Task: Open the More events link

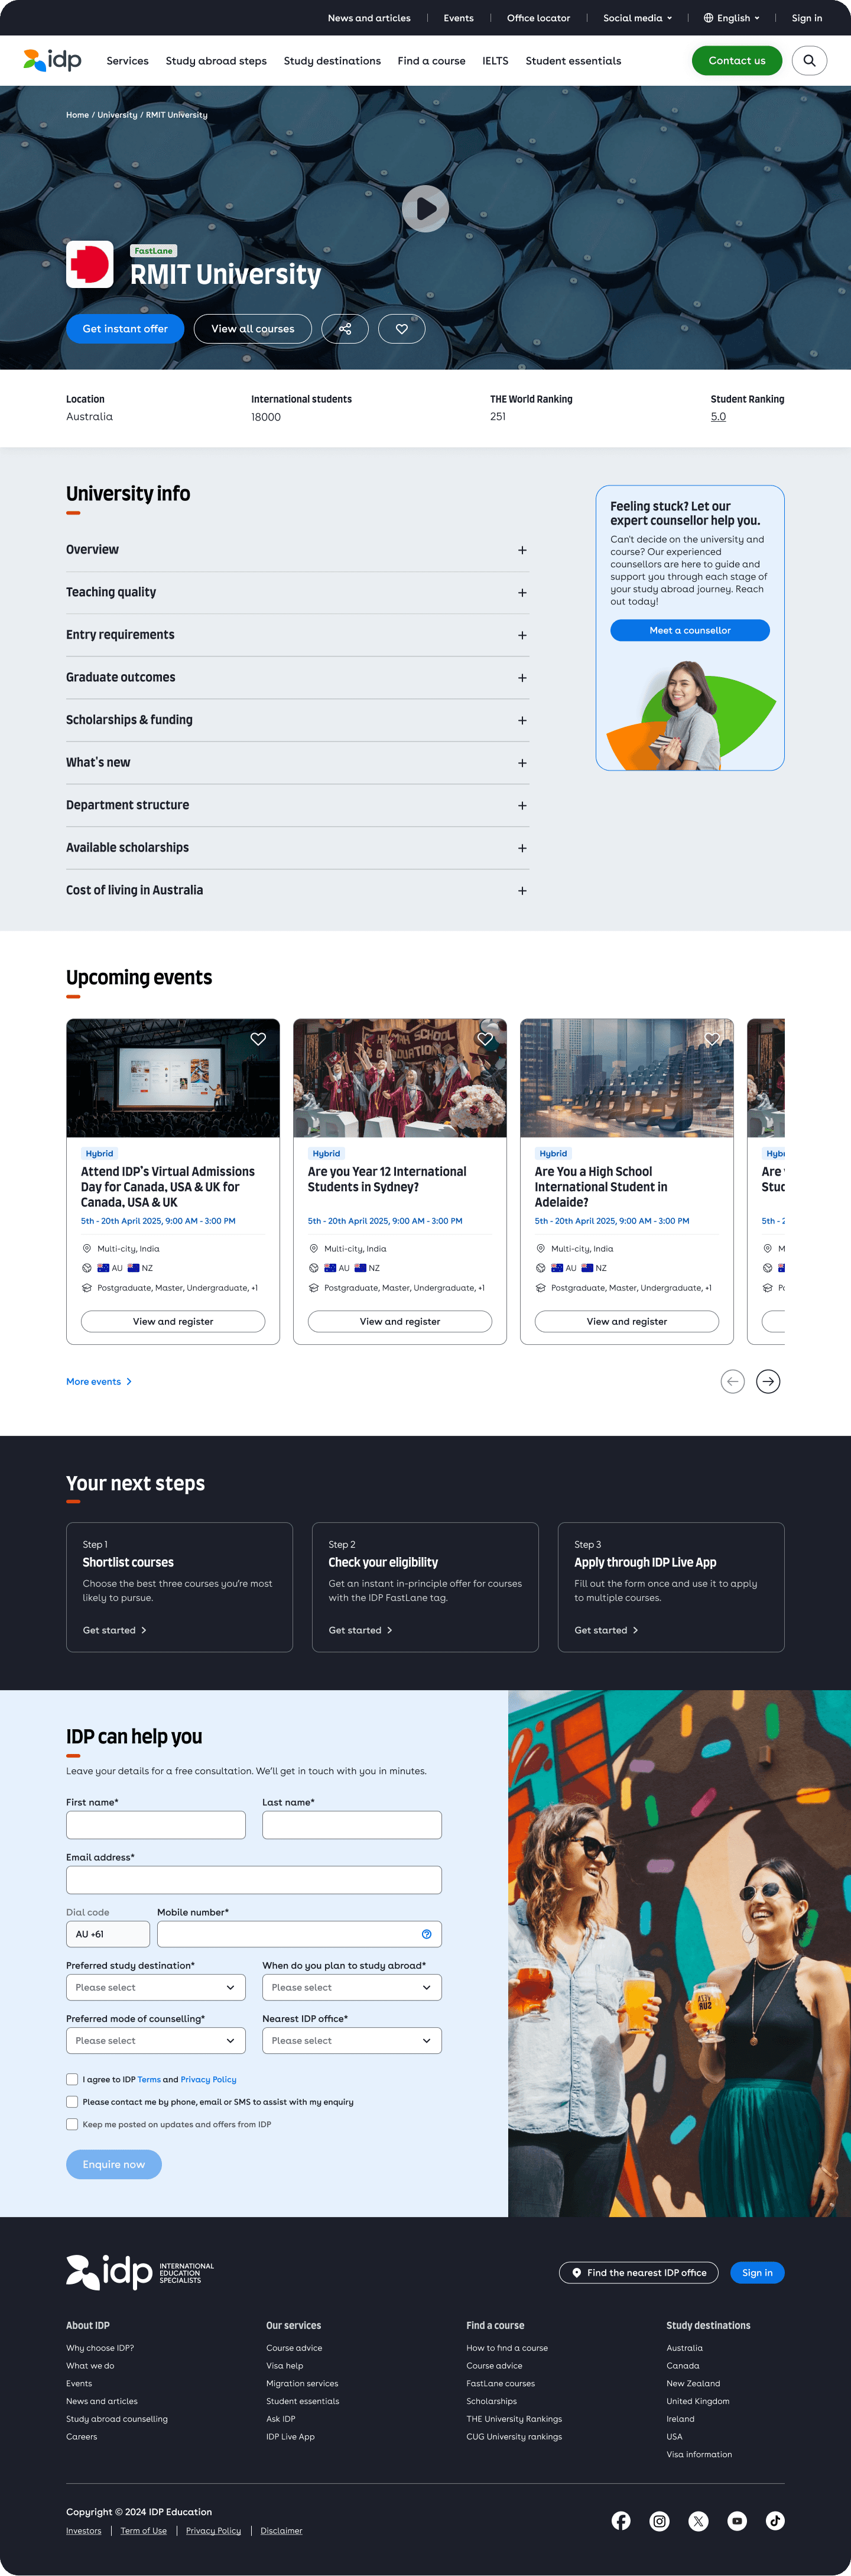Action: pyautogui.click(x=99, y=1382)
